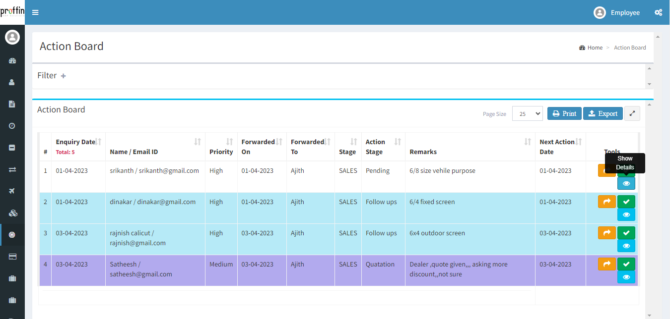Click the Action Board page title

point(71,46)
